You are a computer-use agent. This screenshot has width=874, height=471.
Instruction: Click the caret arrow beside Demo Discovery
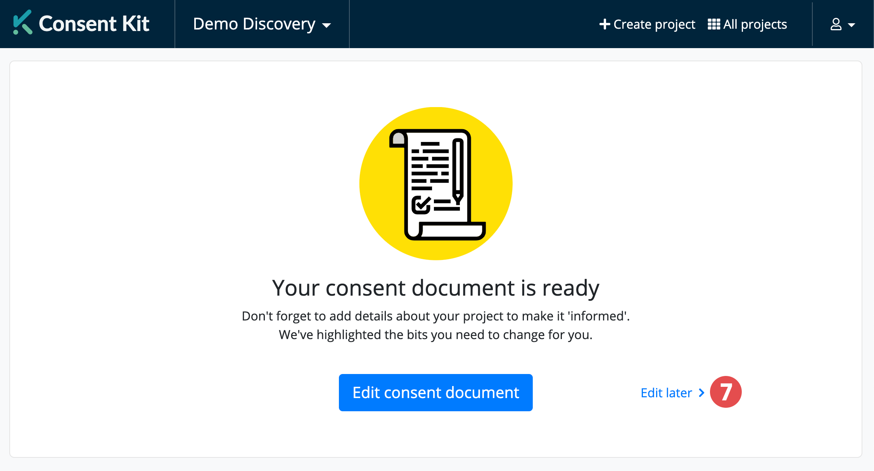pyautogui.click(x=326, y=26)
